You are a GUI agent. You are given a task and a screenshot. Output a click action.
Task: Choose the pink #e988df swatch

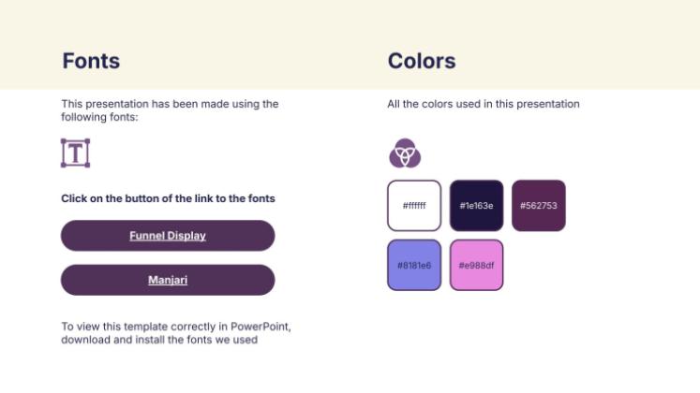pos(476,265)
